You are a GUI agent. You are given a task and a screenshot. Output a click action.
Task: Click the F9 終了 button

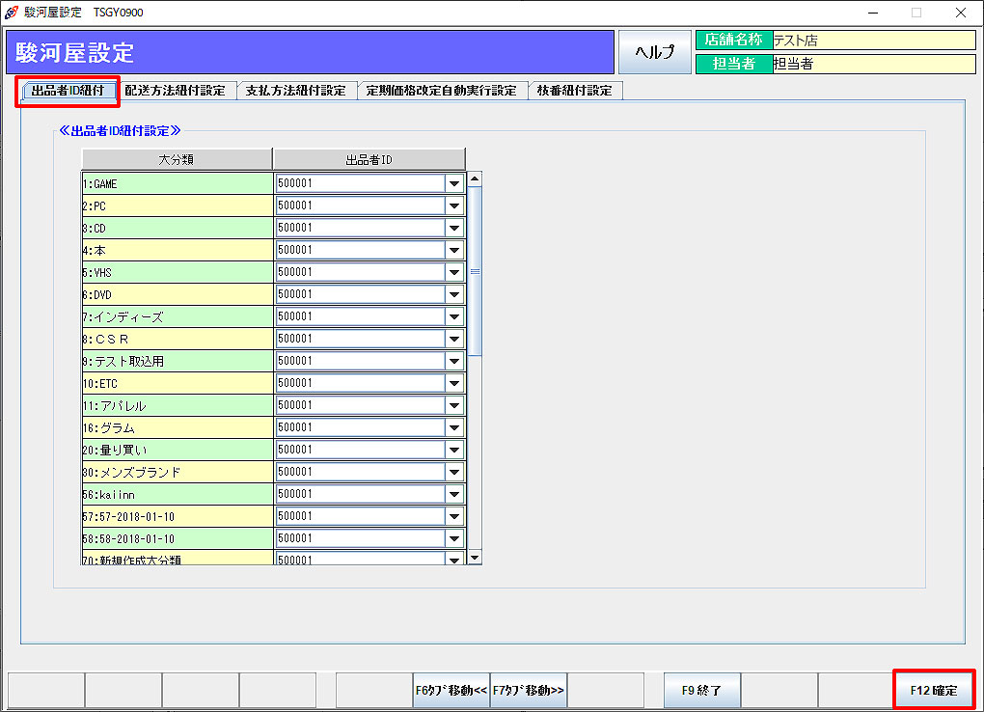pos(701,691)
